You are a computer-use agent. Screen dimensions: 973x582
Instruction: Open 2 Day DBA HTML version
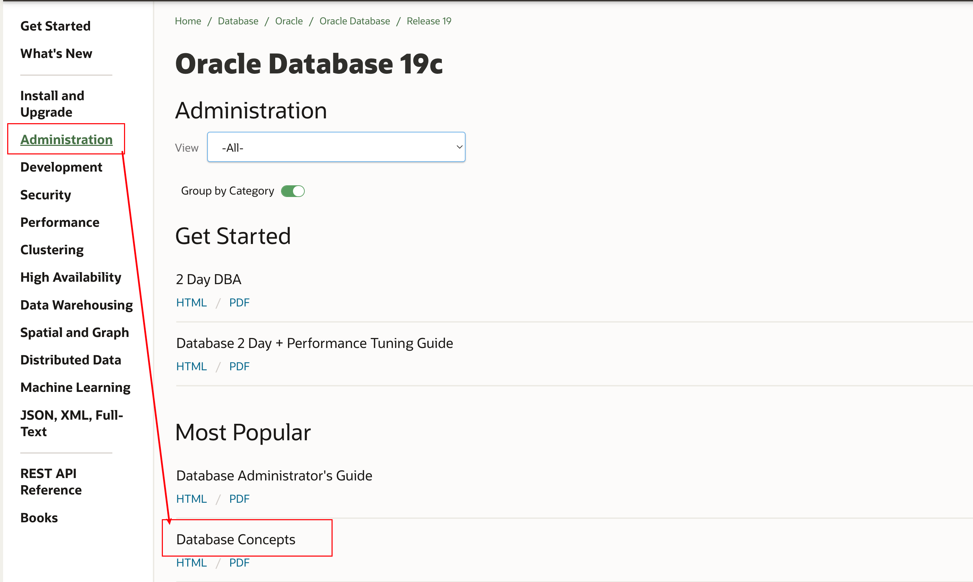[x=191, y=302]
